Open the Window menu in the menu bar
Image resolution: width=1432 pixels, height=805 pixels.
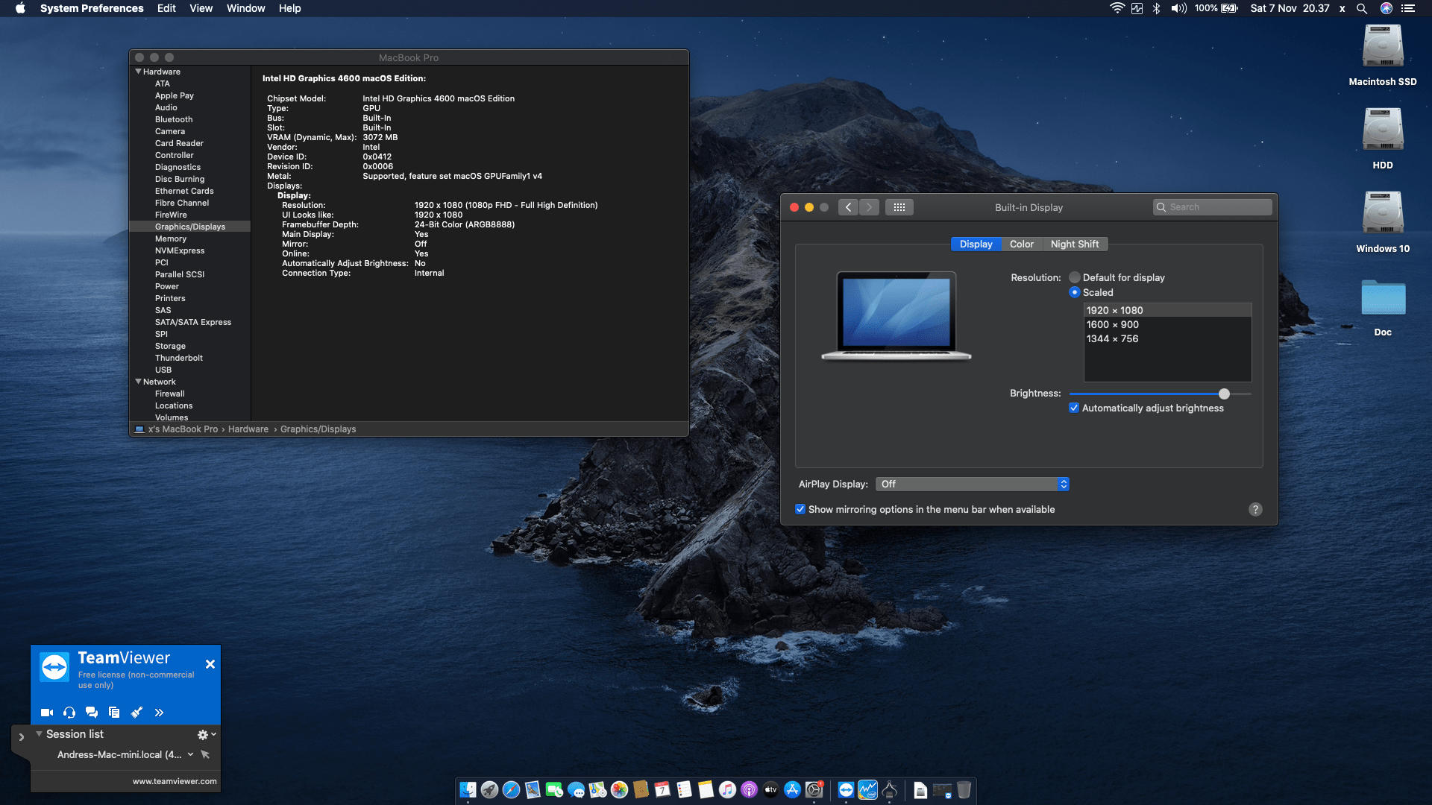coord(245,8)
